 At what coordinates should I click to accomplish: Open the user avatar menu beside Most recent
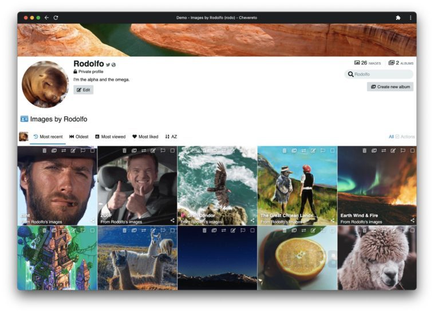(23, 137)
